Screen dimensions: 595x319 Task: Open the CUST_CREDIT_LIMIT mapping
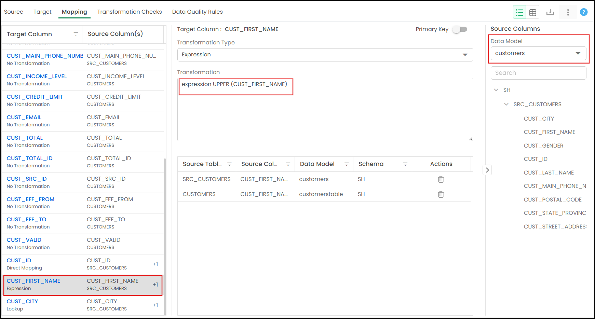35,97
